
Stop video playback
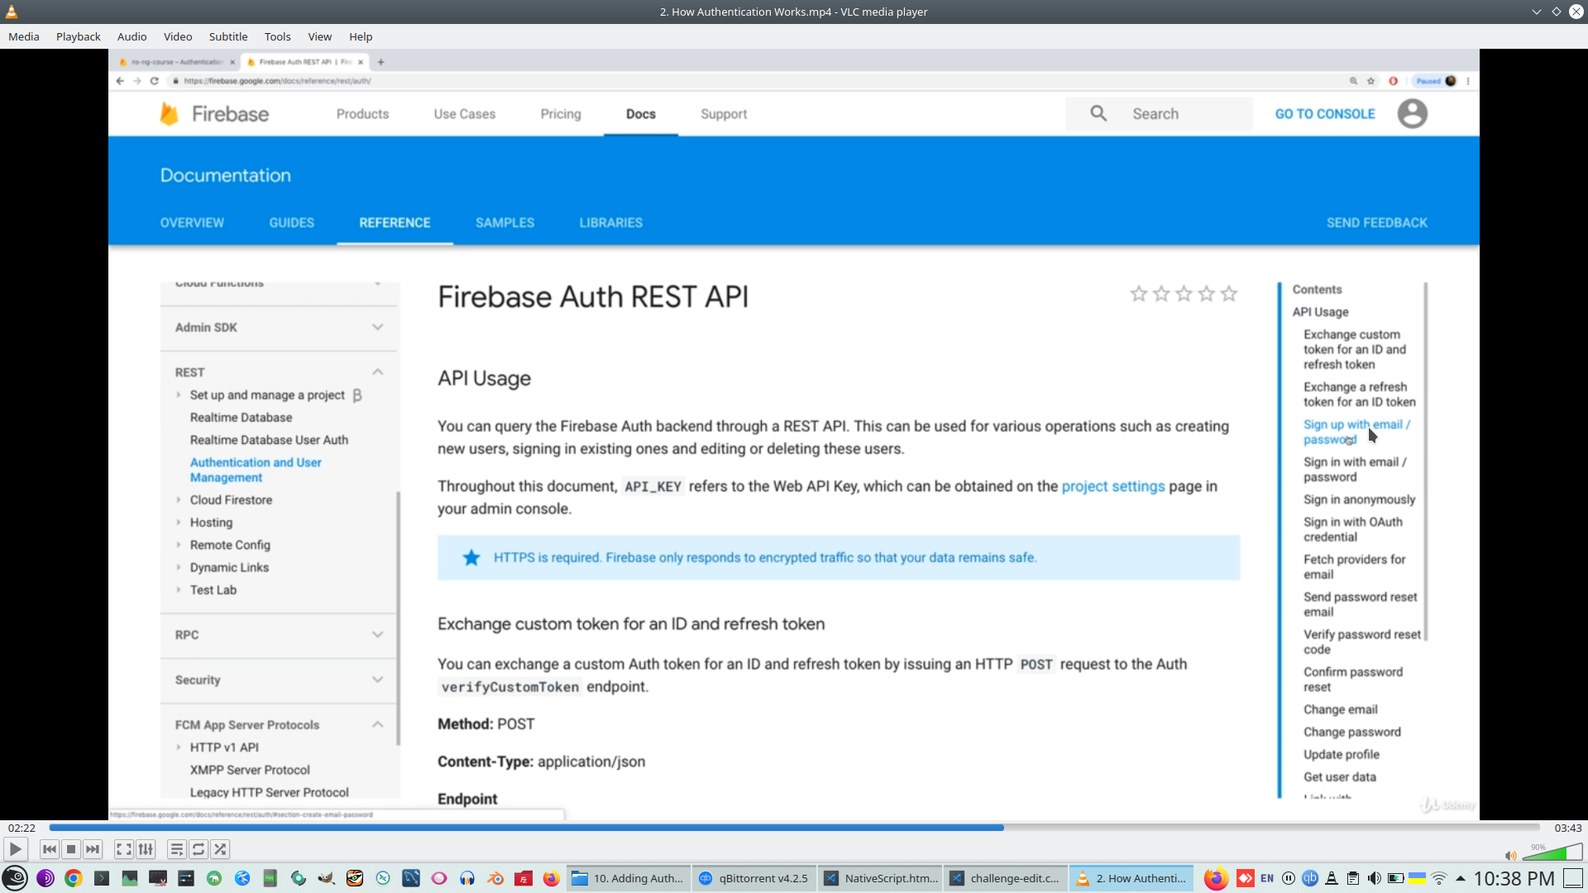coord(71,849)
